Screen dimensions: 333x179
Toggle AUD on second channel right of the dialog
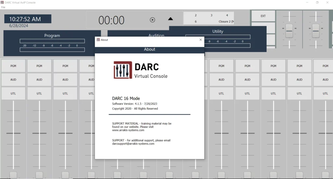pos(247,79)
